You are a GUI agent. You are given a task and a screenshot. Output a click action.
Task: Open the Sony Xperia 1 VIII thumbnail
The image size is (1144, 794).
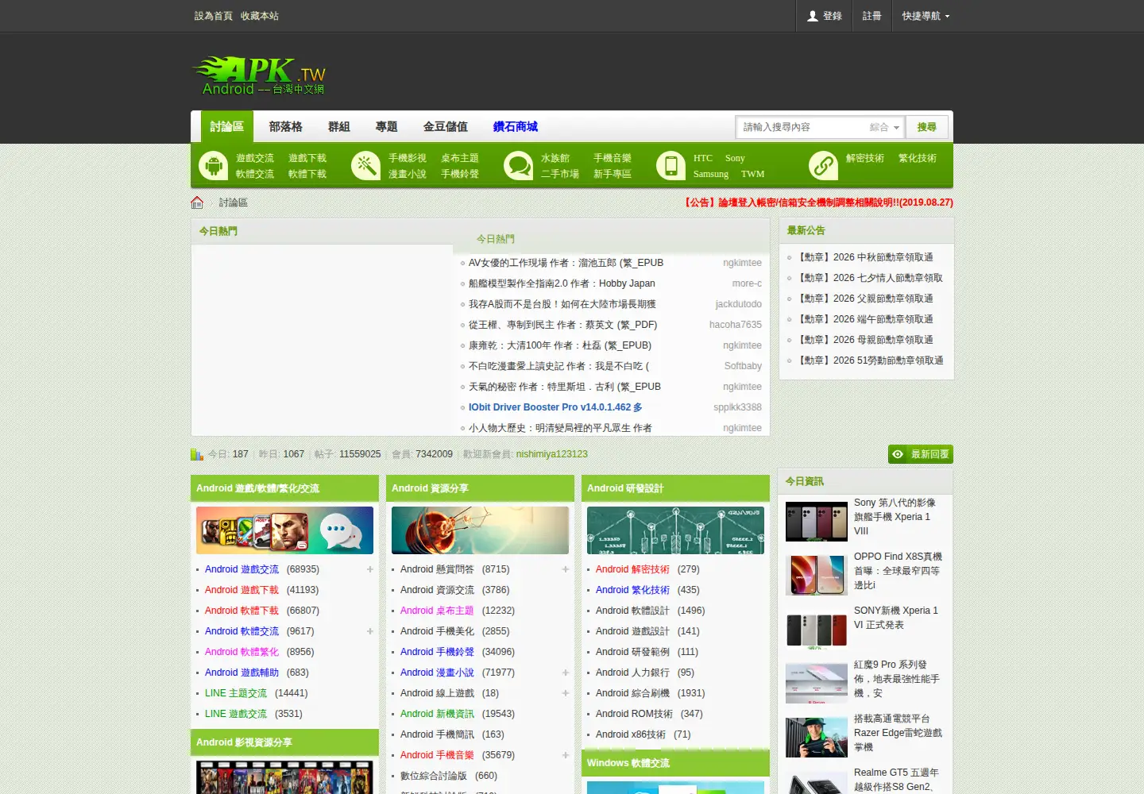[x=817, y=521]
